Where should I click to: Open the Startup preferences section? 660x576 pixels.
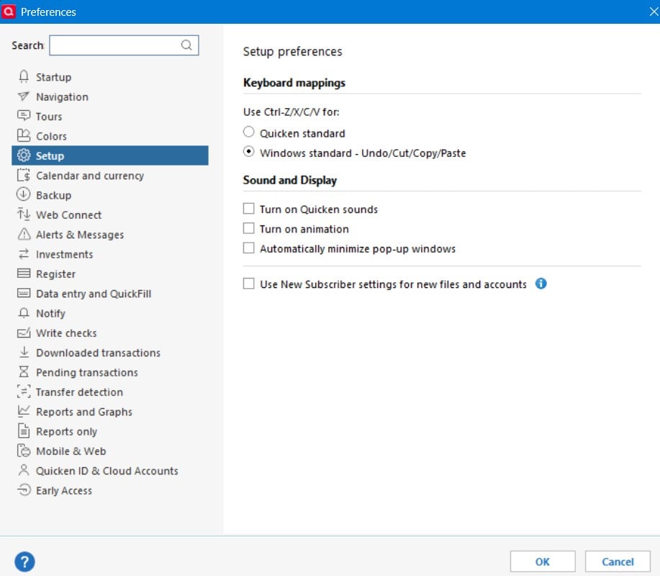(x=110, y=77)
